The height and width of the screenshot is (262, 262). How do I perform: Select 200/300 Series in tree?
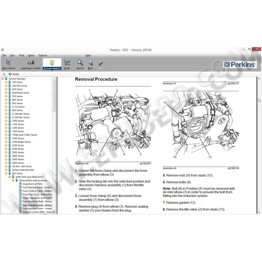pos(19,86)
